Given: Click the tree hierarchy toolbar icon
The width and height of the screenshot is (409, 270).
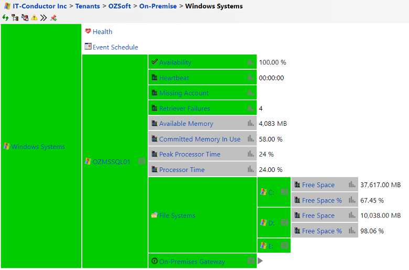Looking at the screenshot, I should 15,18.
